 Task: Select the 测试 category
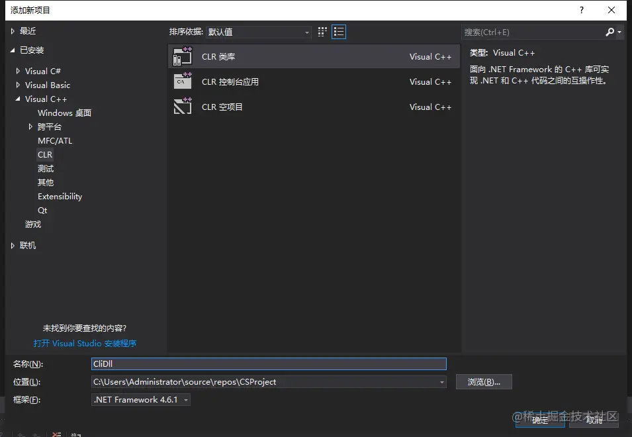coord(46,169)
